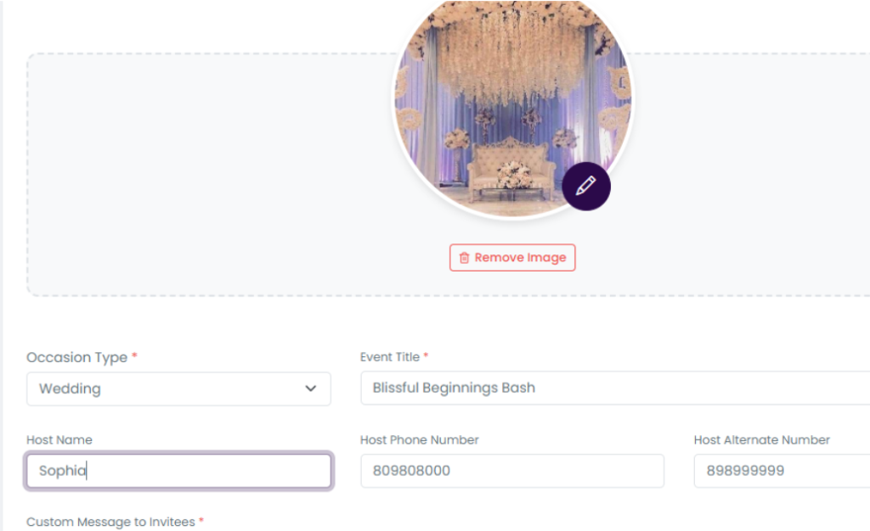Viewport: 870px width, 531px height.
Task: Click the Event Title field with Blissful Beginnings Bash
Action: [x=612, y=388]
